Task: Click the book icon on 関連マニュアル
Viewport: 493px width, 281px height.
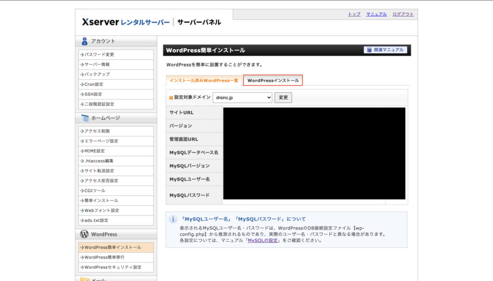Action: [x=369, y=50]
